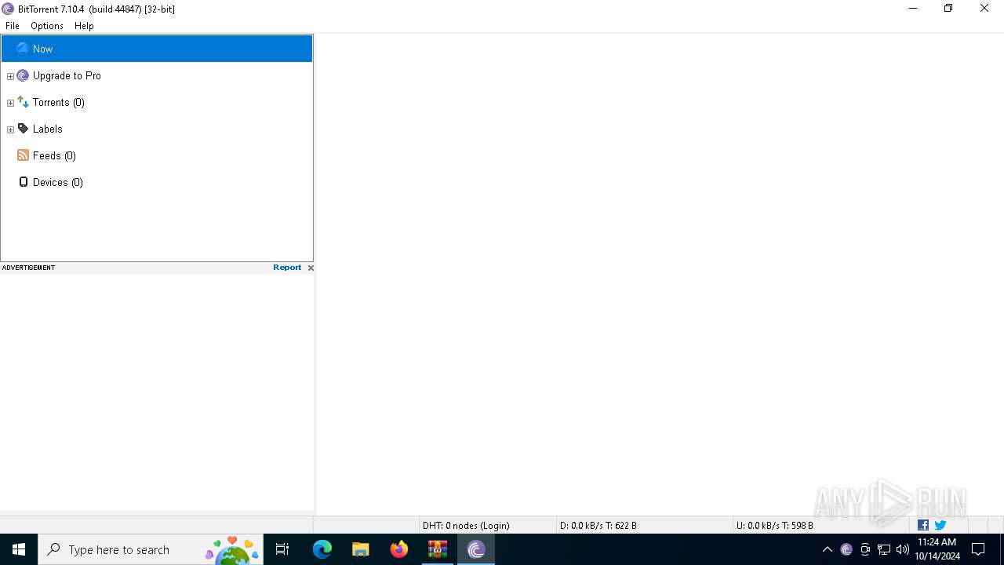The height and width of the screenshot is (565, 1004).
Task: Open the Help menu
Action: (84, 26)
